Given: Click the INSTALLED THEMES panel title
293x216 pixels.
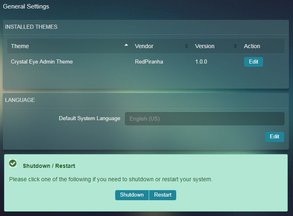Looking at the screenshot, I should pyautogui.click(x=31, y=27).
